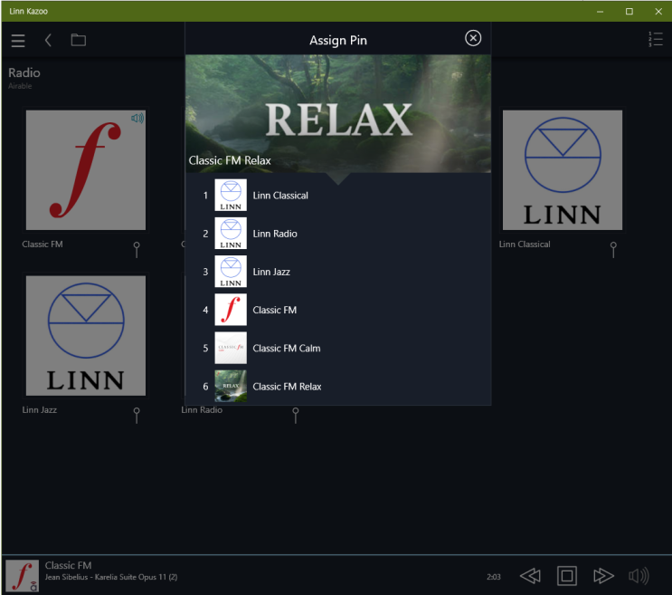Screen dimensions: 672x595
Task: Maximize the Linn Kazoo window
Action: pos(629,11)
